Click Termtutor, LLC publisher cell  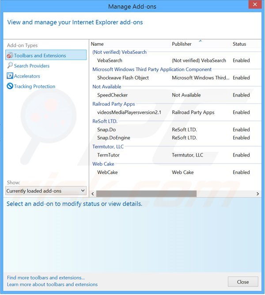tap(187, 155)
